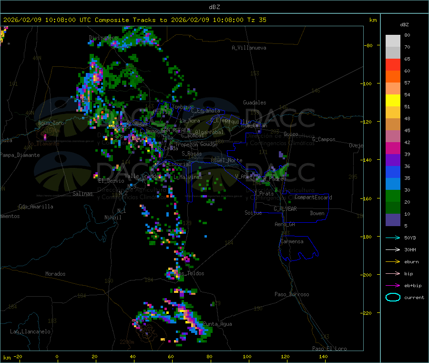Click the 'Divisadero' map label
Viewport: 429px width, 363px height.
pos(103,38)
